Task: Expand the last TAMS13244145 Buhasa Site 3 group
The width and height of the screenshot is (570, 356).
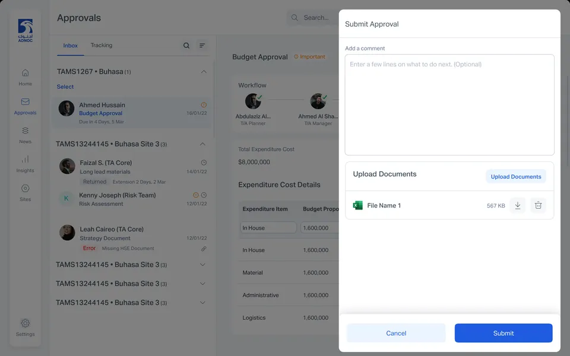Action: coord(203,302)
